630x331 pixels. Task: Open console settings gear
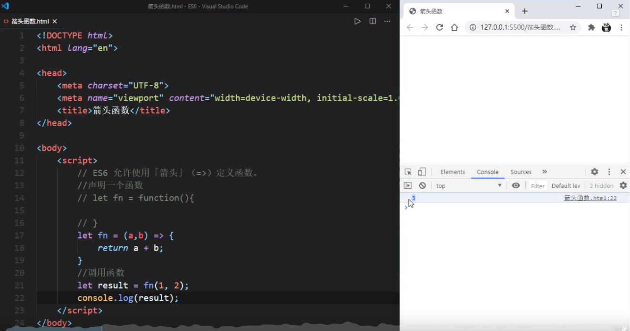[x=623, y=186]
